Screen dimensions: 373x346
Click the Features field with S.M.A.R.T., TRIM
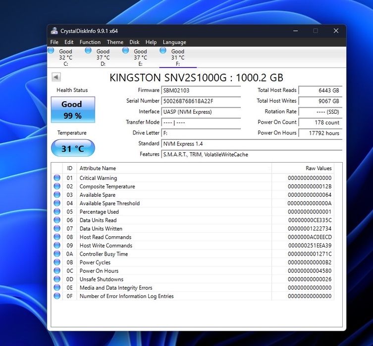(x=252, y=155)
